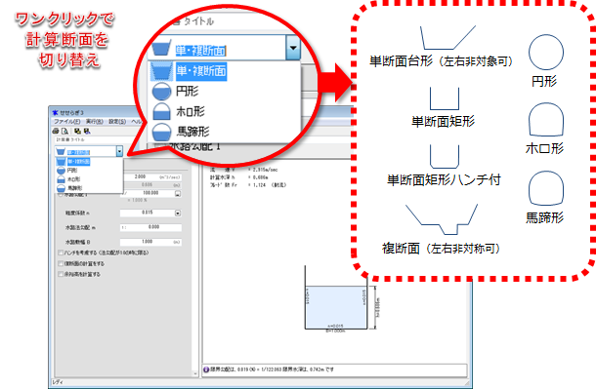
Task: Click the printer icon in the toolbar
Action: [56, 132]
